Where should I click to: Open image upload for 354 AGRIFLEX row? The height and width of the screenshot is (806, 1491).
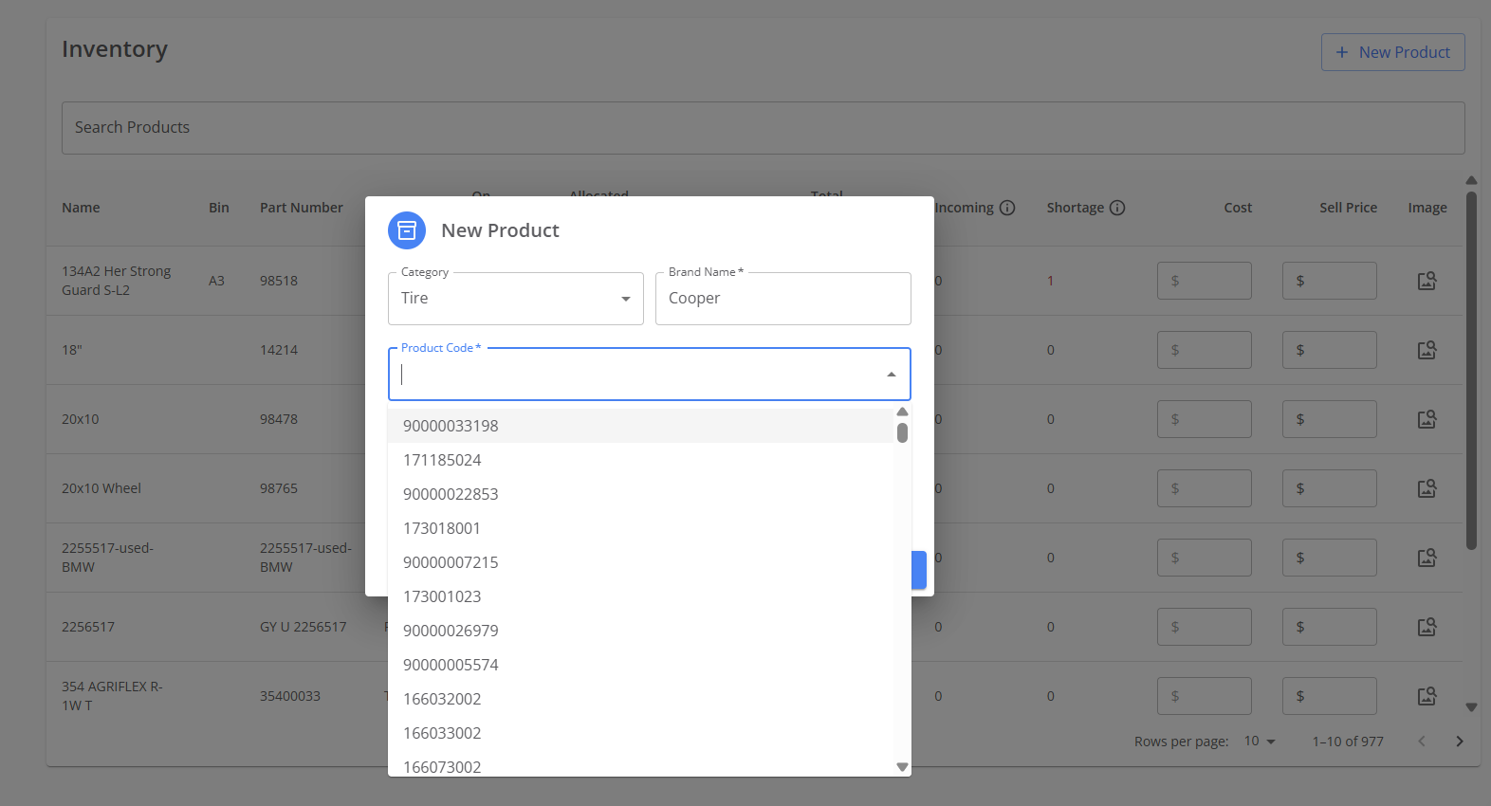[x=1427, y=696]
